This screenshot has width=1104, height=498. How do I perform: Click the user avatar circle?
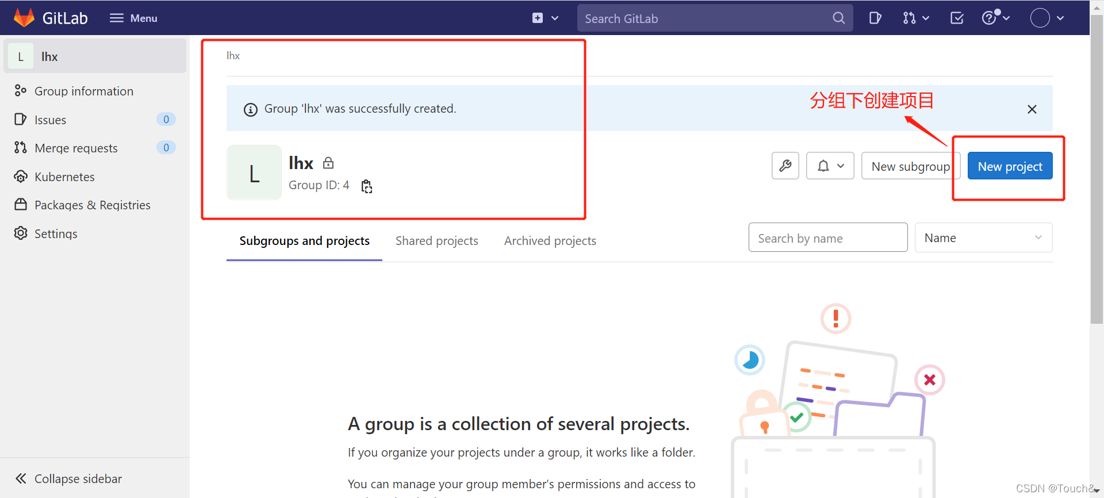click(x=1040, y=18)
